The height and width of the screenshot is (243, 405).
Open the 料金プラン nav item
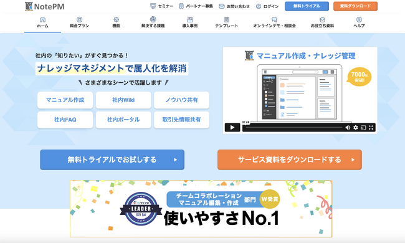click(79, 22)
